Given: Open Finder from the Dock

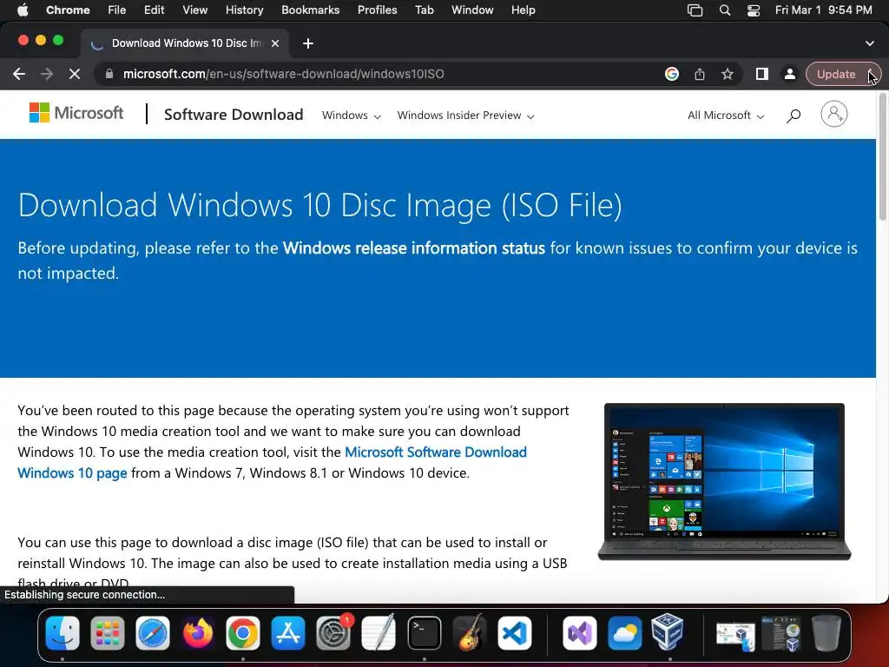Looking at the screenshot, I should [x=63, y=633].
